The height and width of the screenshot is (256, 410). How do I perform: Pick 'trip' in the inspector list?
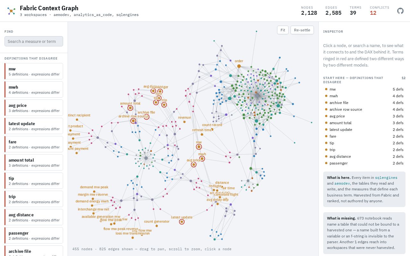click(x=364, y=150)
